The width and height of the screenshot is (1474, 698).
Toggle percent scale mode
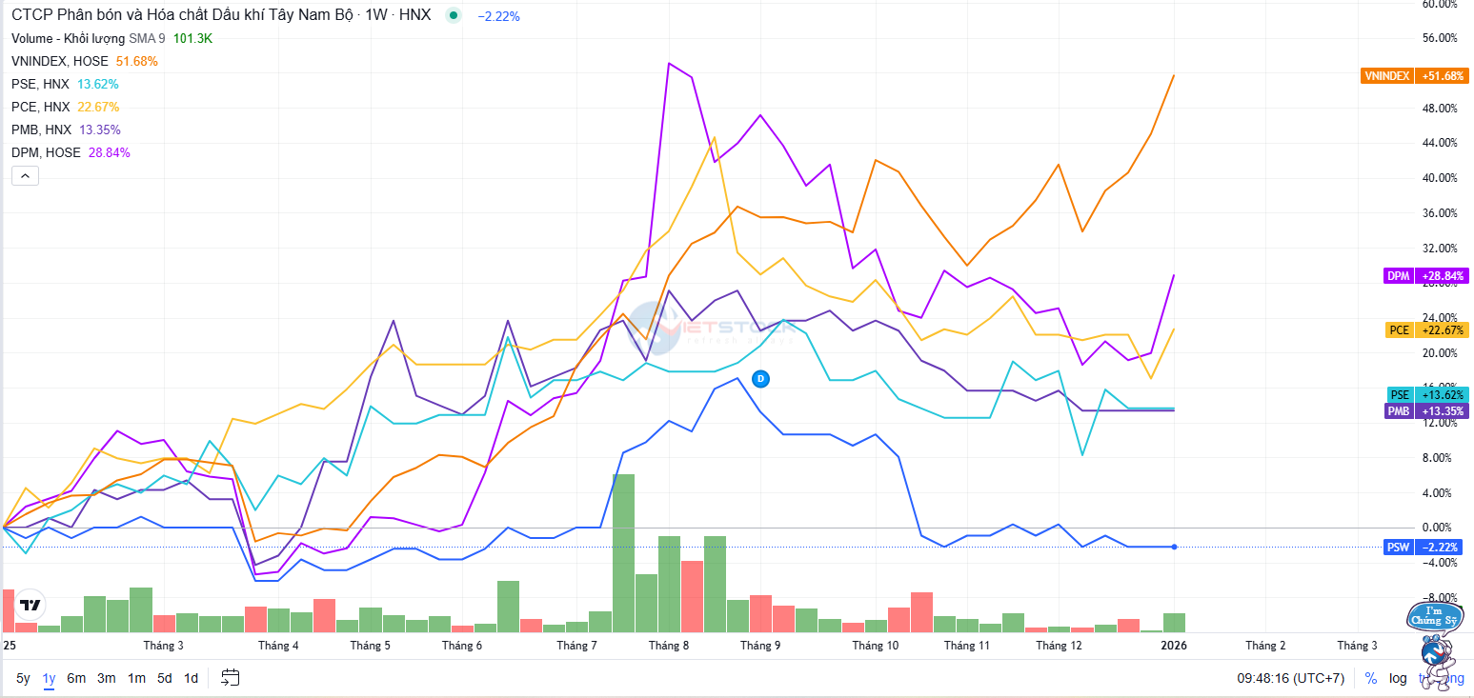(x=1371, y=678)
